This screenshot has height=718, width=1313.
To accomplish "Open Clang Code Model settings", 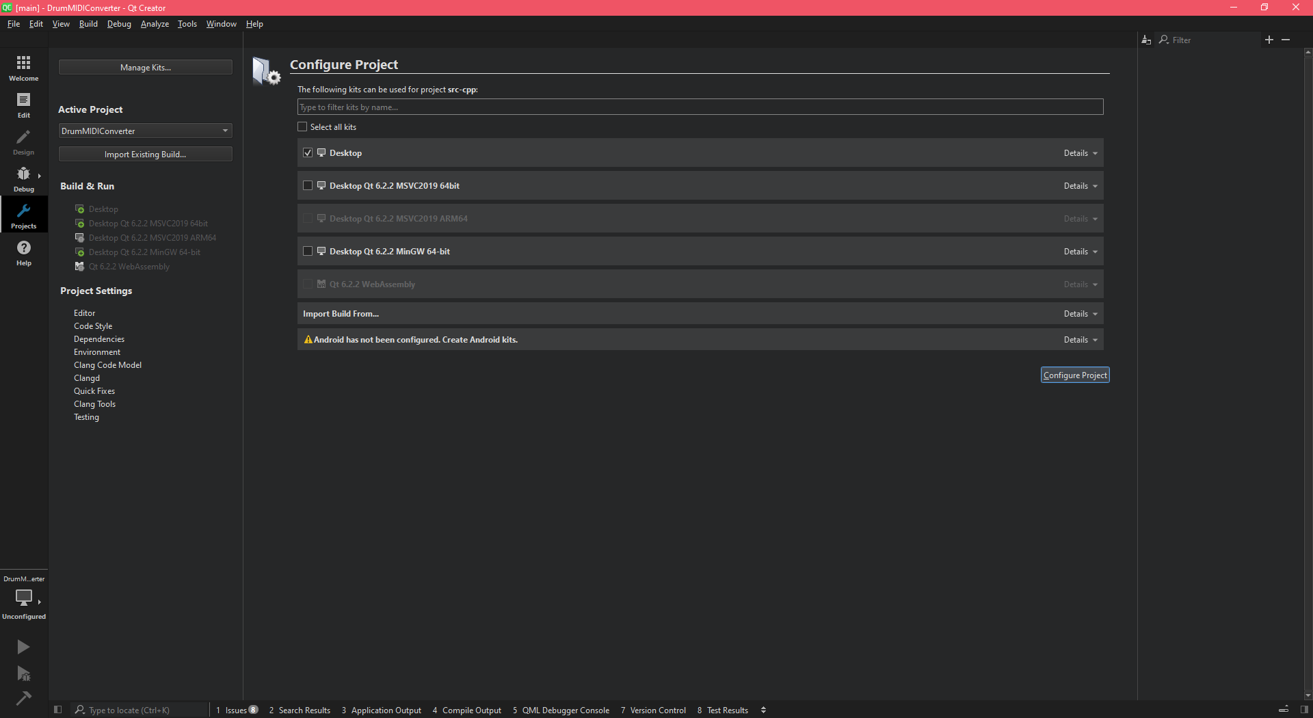I will 108,365.
